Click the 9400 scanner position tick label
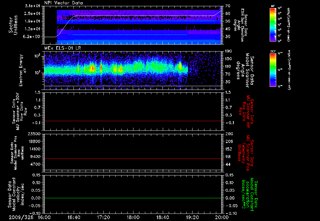This screenshot has width=320, height=221. [35, 157]
